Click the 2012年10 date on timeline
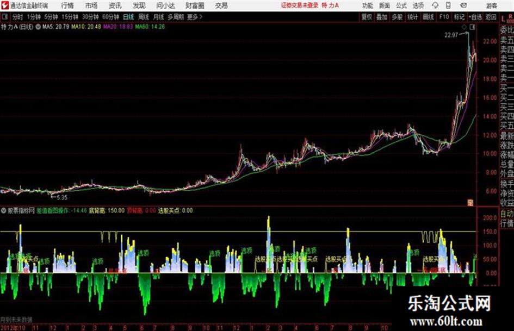This screenshot has width=514, height=331. coord(13,327)
